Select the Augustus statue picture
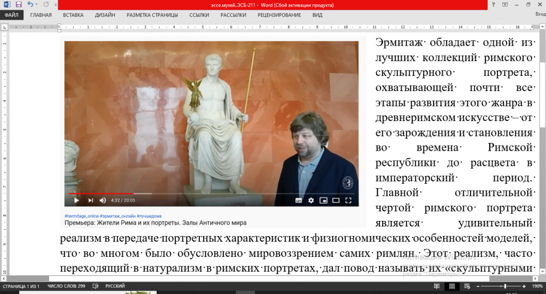 point(211,123)
